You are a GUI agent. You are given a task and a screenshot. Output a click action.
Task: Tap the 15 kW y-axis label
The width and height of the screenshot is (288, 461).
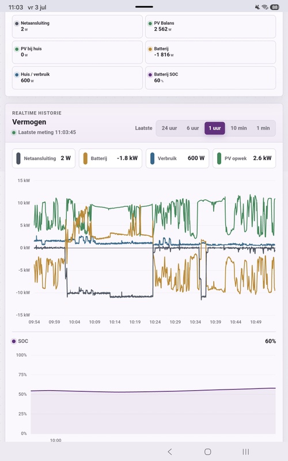click(x=24, y=180)
